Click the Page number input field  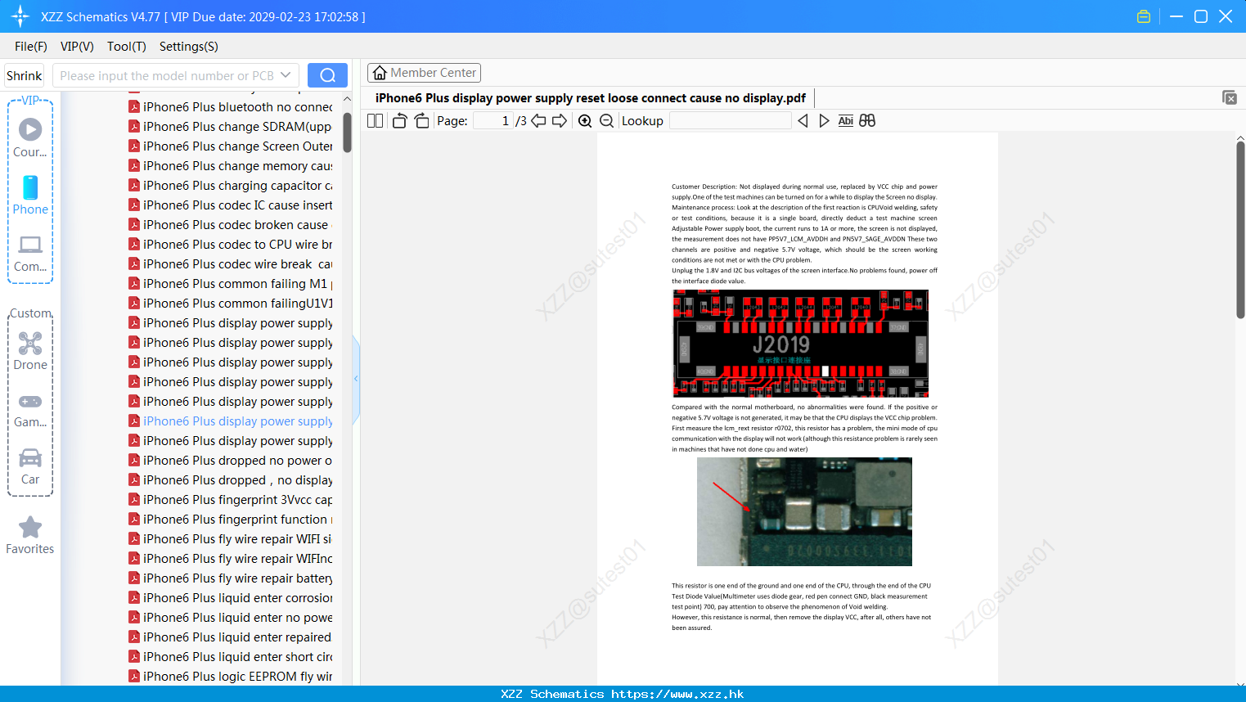pos(493,120)
